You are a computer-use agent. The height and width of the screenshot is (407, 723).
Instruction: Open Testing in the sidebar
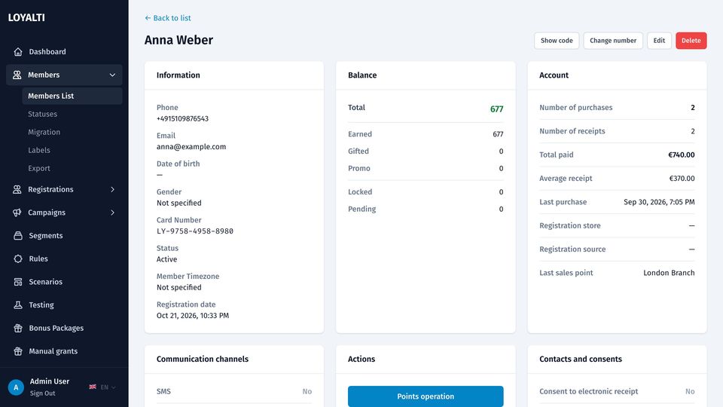pyautogui.click(x=64, y=304)
